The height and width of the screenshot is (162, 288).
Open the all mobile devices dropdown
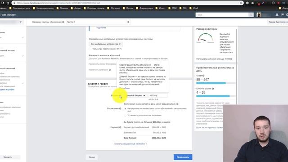tap(106, 44)
